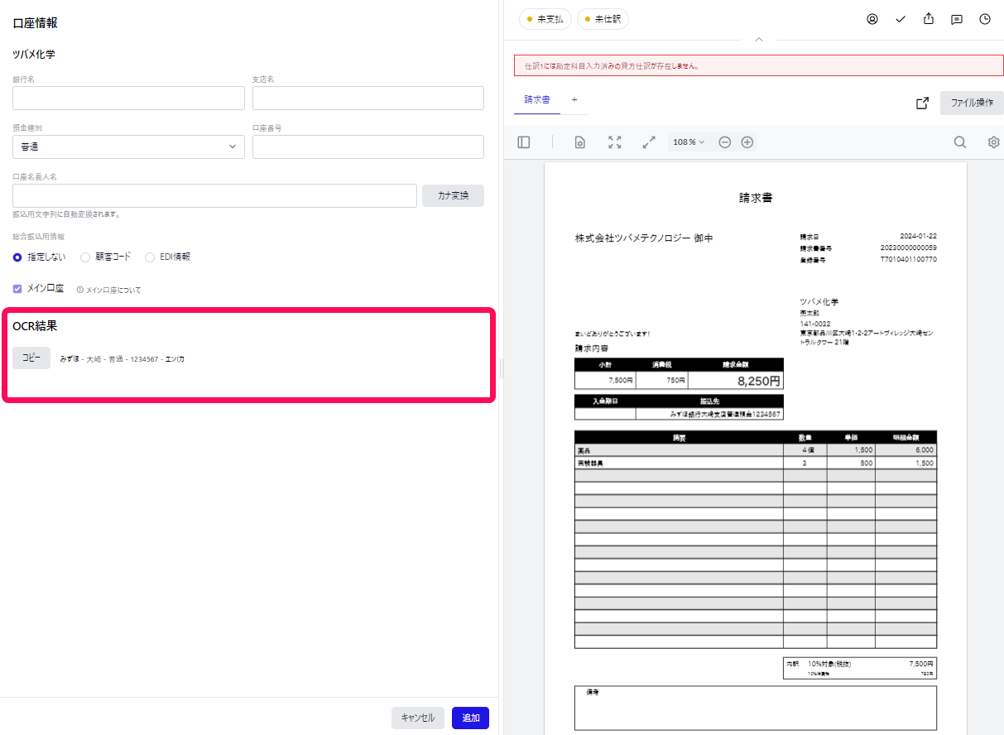Click the カナ変換 button
This screenshot has height=735, width=1004.
[x=453, y=195]
